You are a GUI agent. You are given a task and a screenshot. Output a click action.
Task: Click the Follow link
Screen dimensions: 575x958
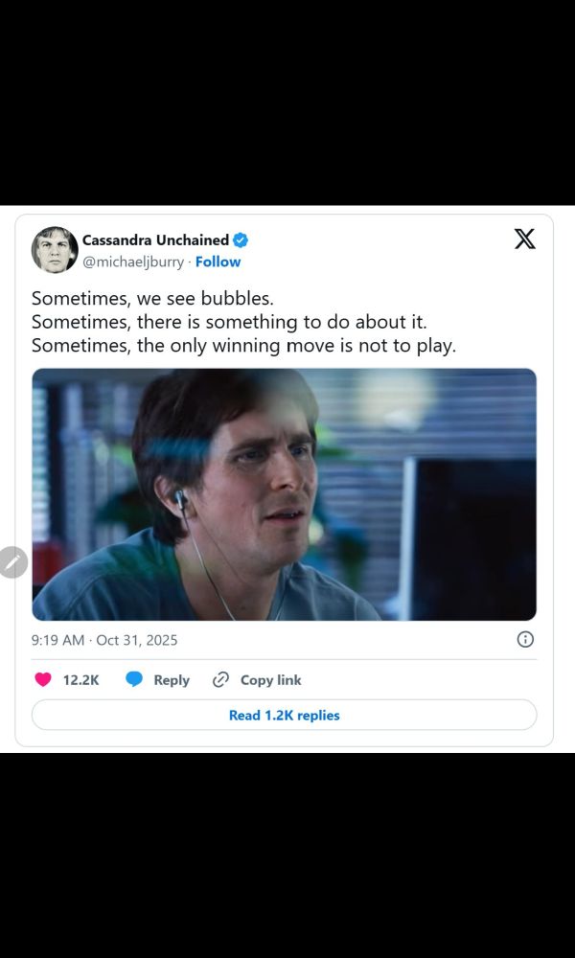point(218,262)
